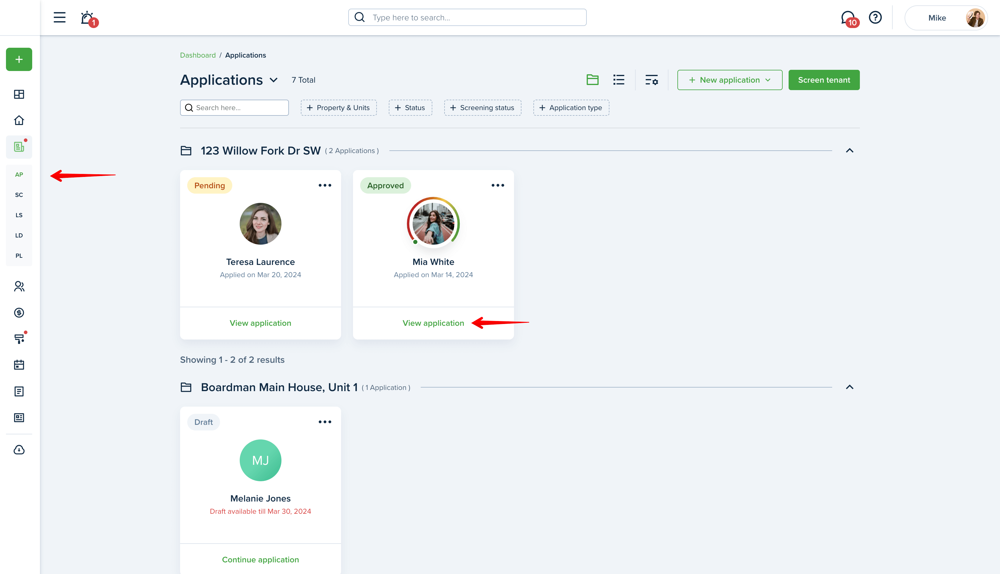Continue application for Melanie Jones
The height and width of the screenshot is (574, 1000).
[260, 559]
